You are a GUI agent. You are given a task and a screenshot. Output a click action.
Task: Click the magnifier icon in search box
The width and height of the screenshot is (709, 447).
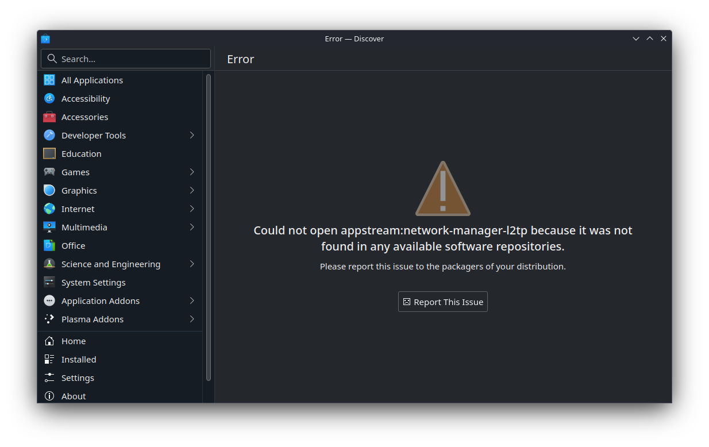click(52, 59)
